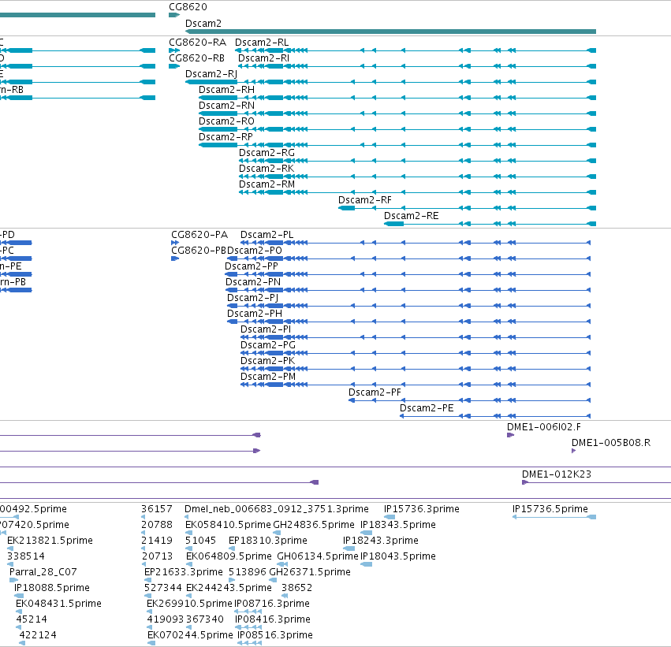671x647 pixels.
Task: Click IP18243.3prime EST label
Action: click(x=380, y=541)
